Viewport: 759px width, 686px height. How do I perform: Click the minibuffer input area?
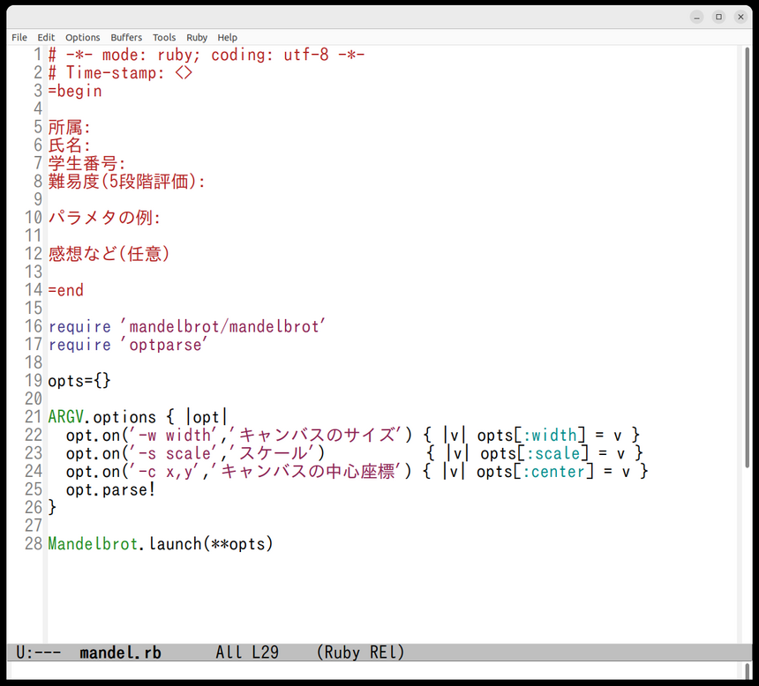tap(375, 671)
